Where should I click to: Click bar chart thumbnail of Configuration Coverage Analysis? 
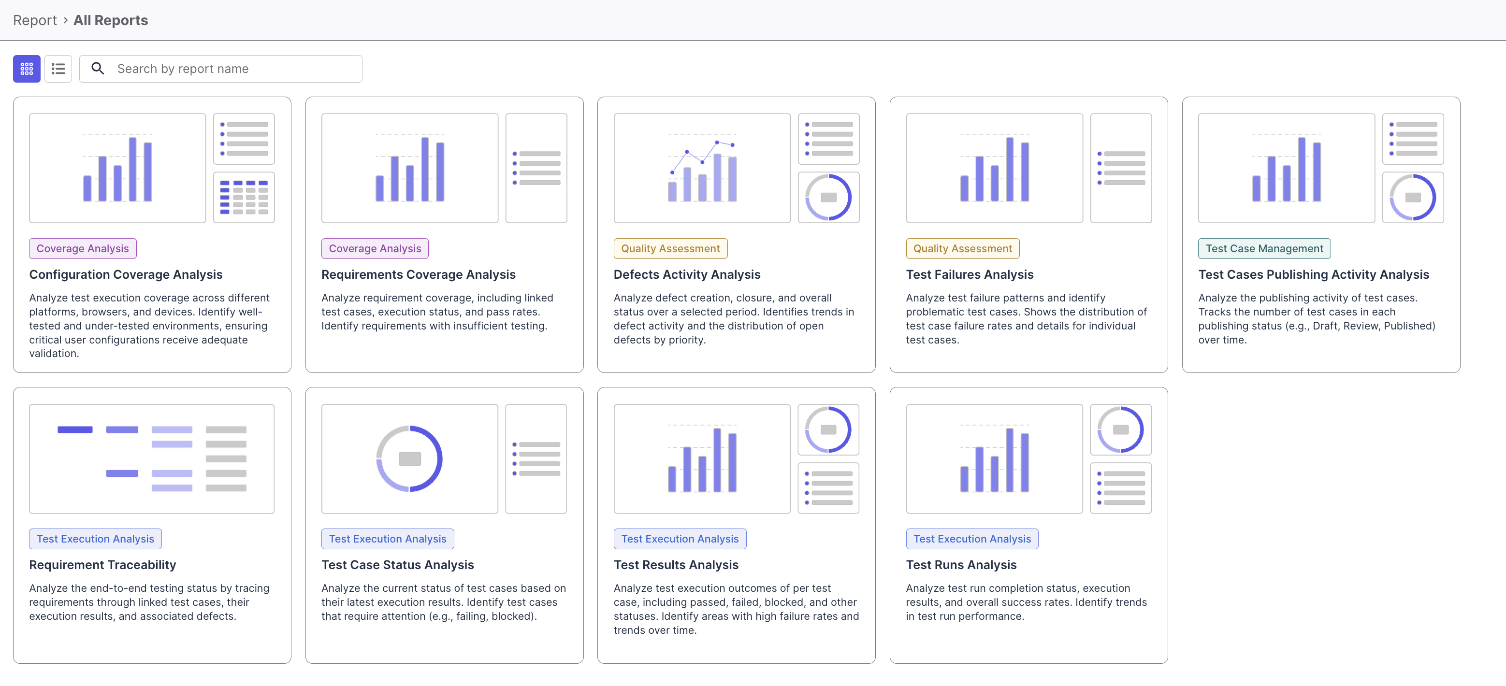point(117,168)
